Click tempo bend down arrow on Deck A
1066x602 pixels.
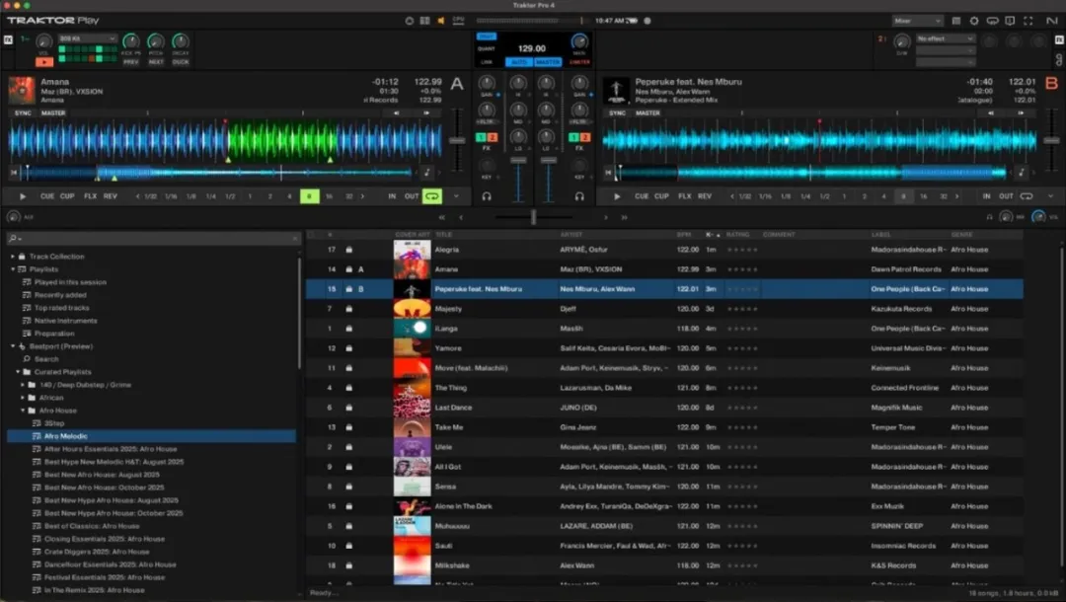[397, 113]
